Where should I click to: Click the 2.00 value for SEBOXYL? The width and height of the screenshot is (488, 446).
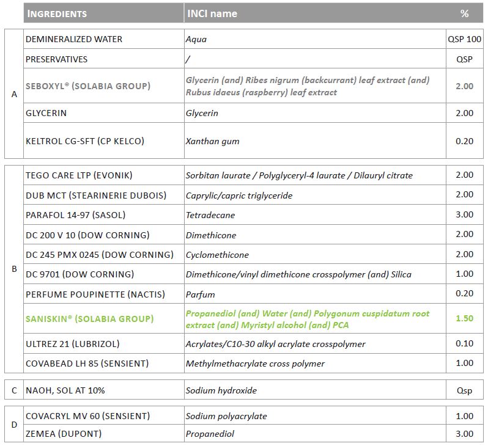464,86
